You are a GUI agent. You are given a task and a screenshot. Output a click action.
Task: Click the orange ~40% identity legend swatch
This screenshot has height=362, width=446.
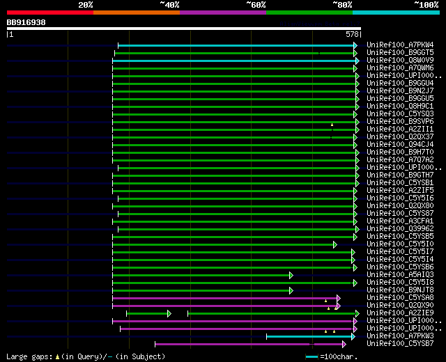[137, 13]
